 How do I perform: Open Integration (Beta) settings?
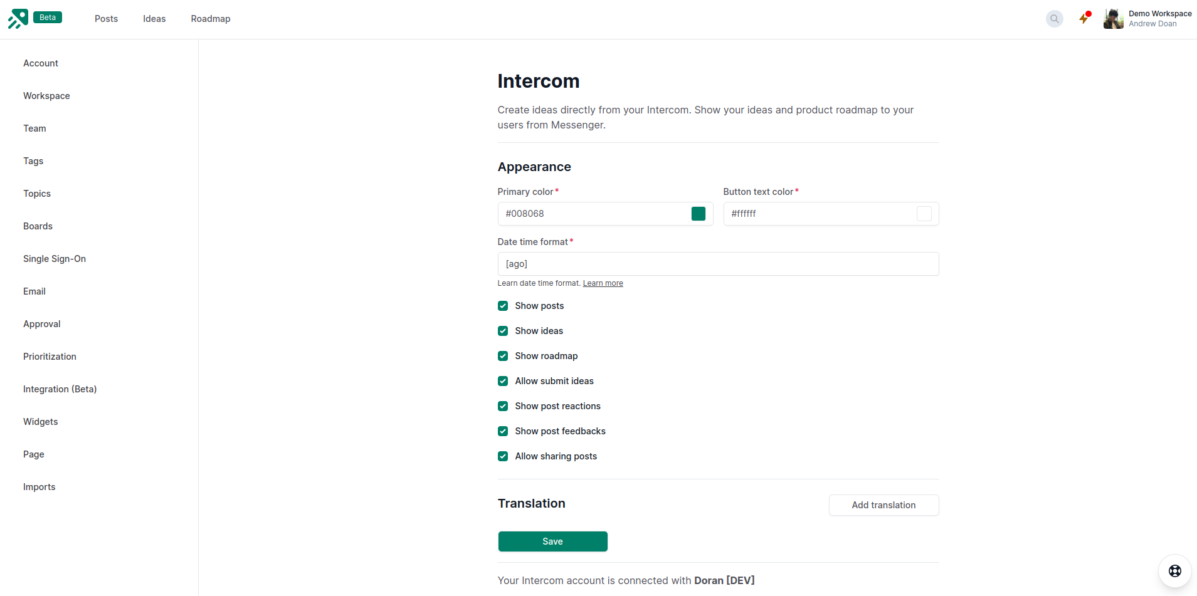click(60, 389)
